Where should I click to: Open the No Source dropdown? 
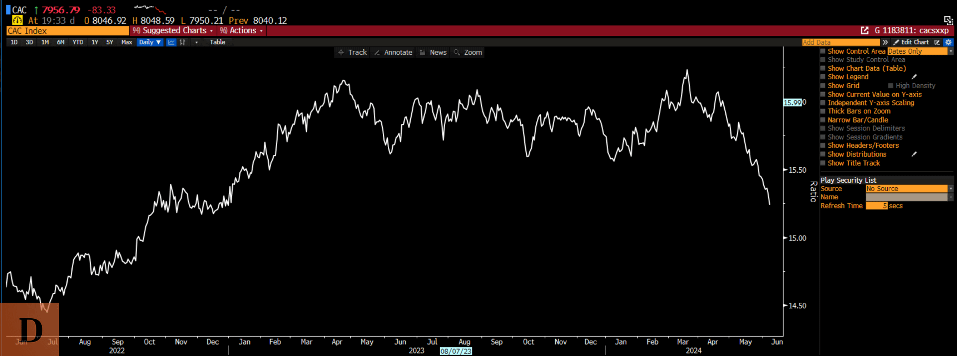point(951,189)
